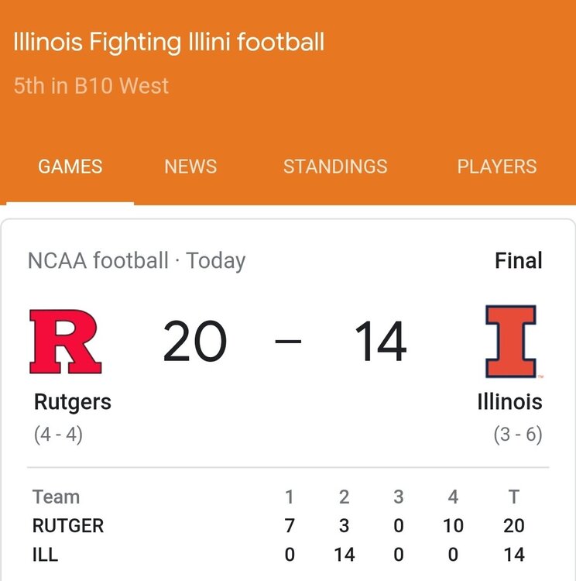Click the T total column header

[x=513, y=497]
